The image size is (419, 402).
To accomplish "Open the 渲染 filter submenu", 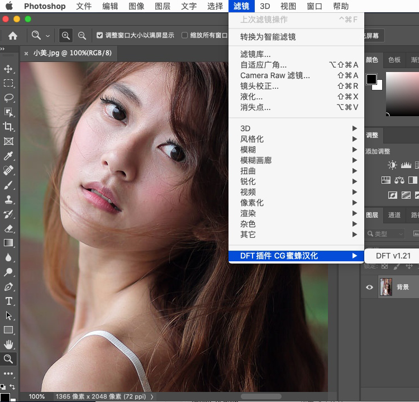I will tap(296, 213).
